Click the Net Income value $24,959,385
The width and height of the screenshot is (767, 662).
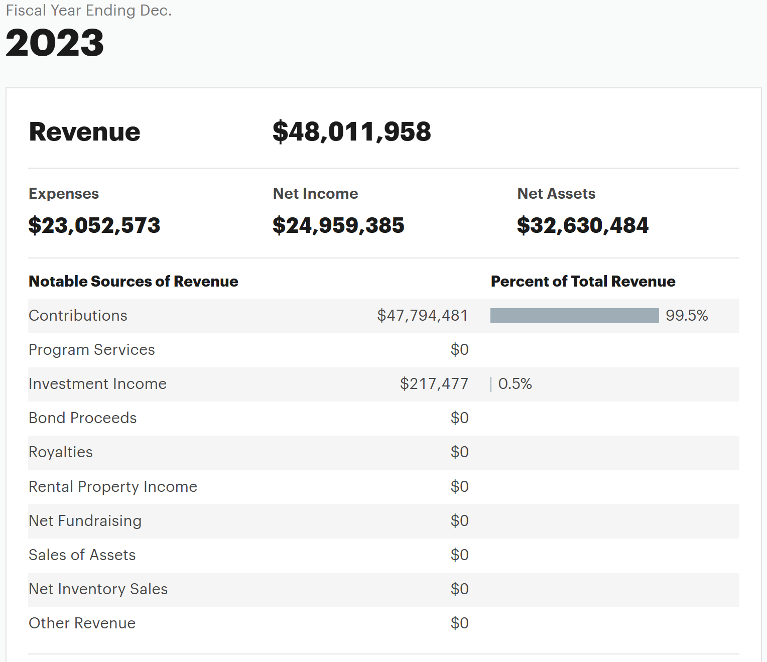click(x=338, y=225)
